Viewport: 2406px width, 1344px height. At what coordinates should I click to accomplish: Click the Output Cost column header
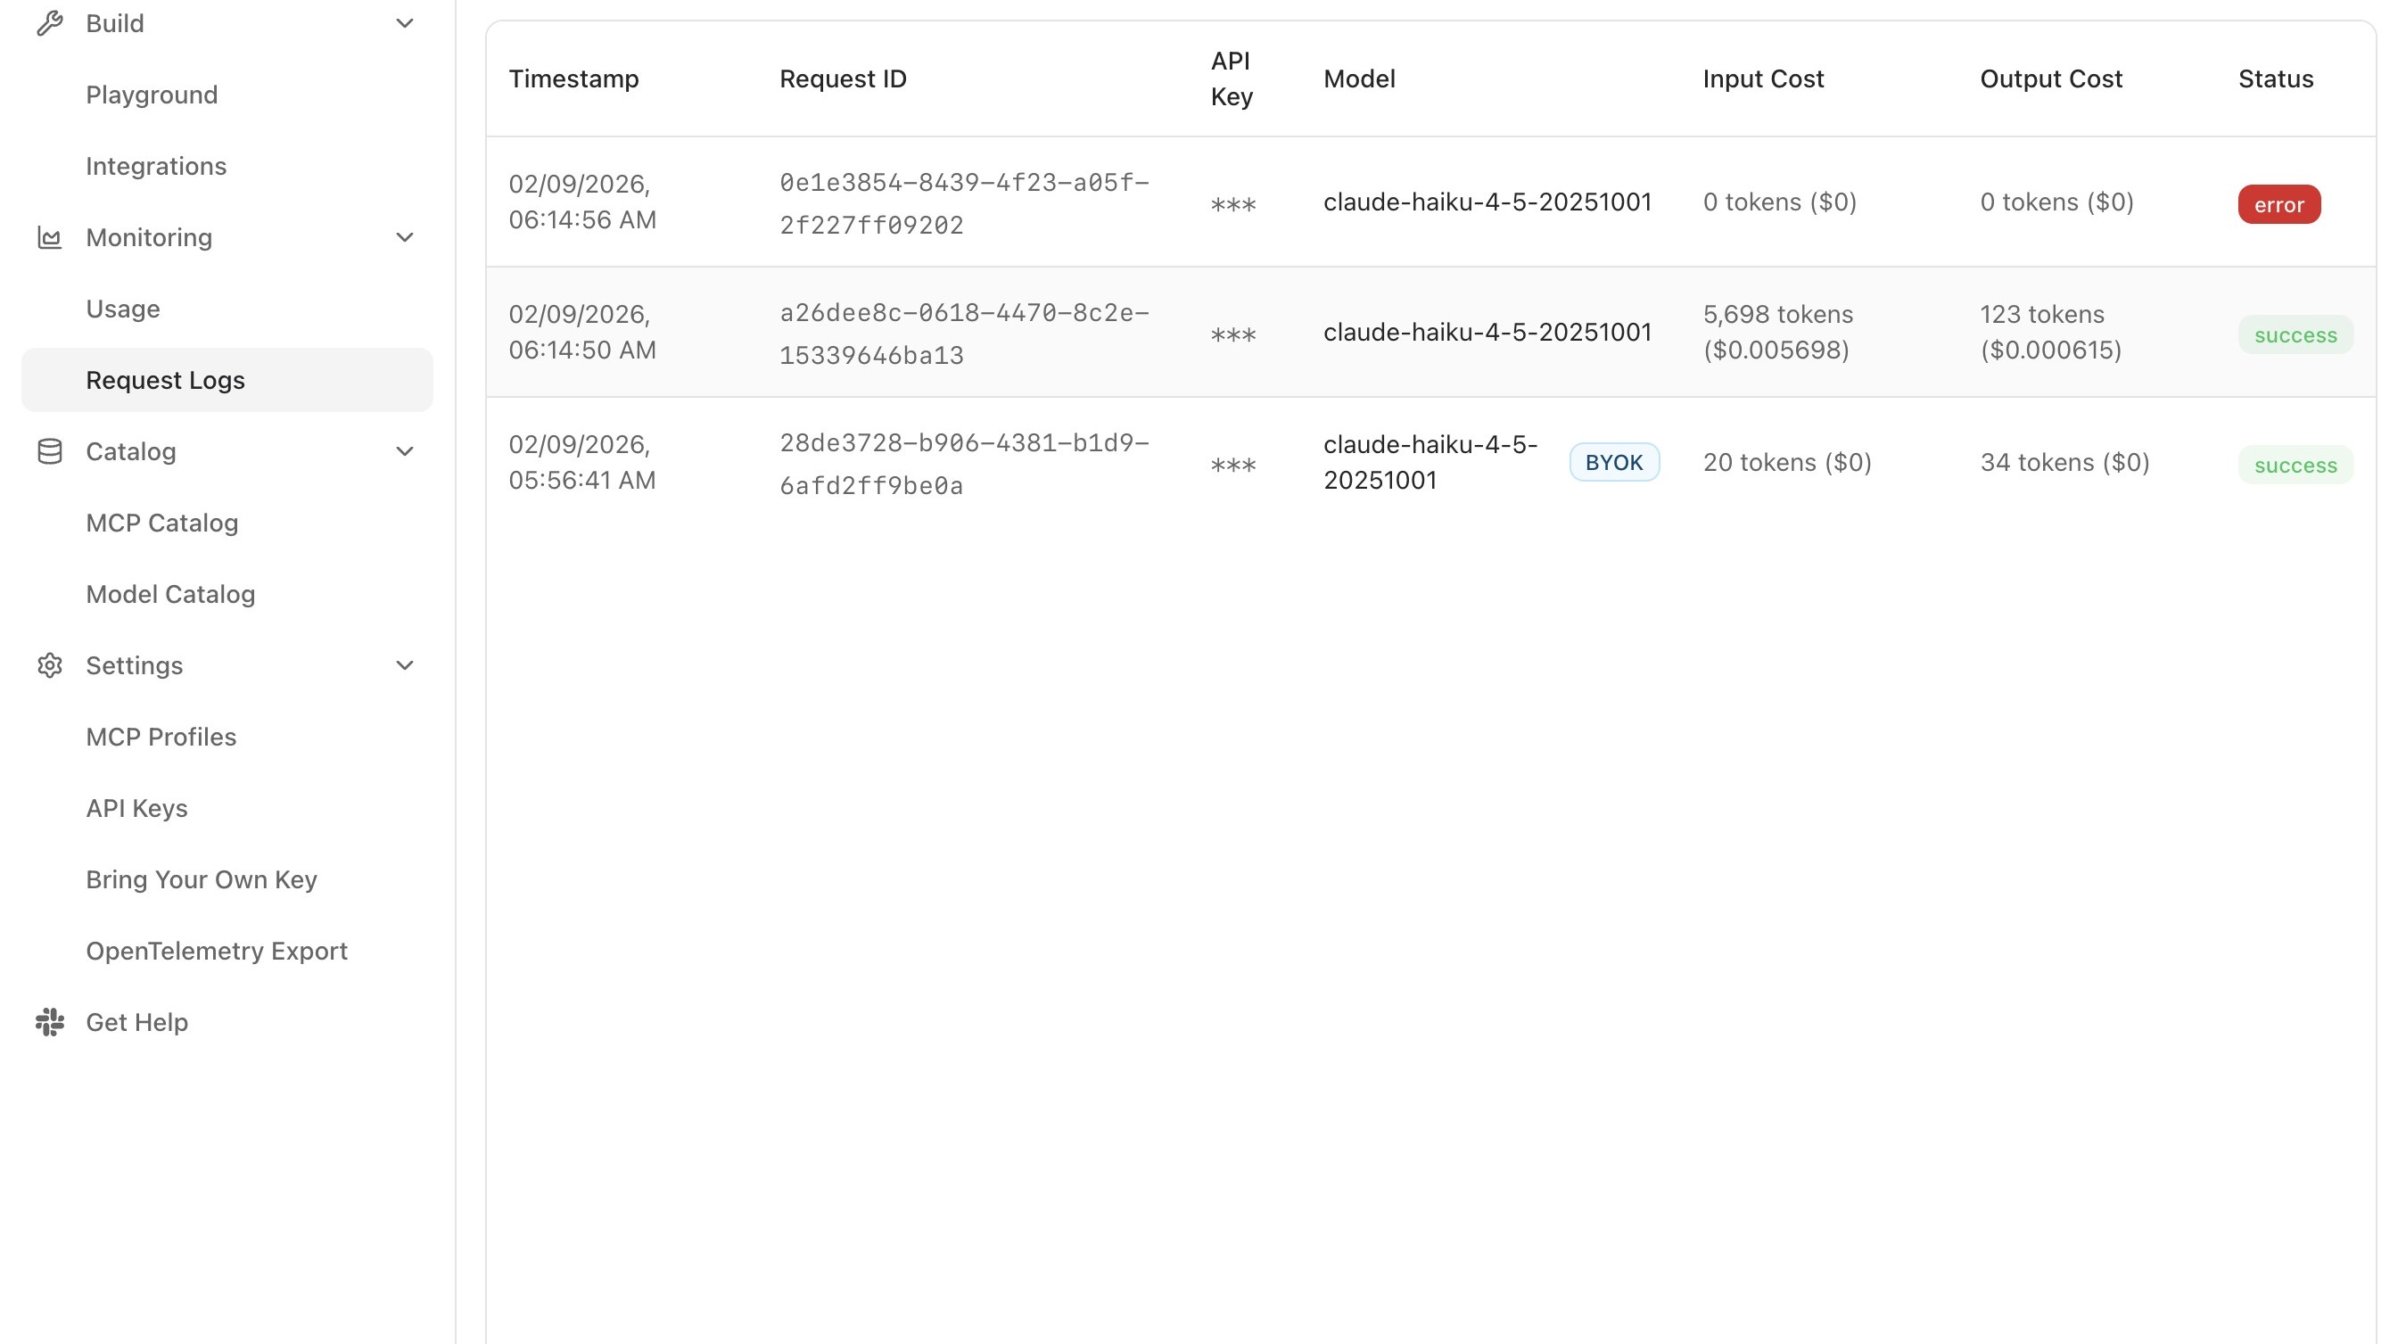coord(2051,78)
